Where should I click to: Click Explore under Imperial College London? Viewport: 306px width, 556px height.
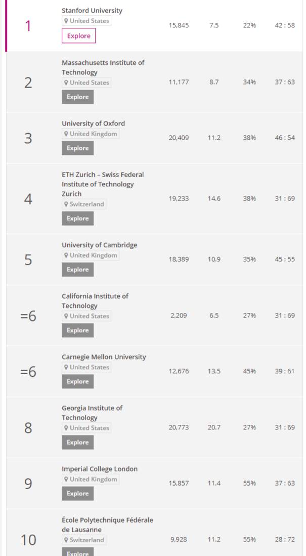point(77,493)
